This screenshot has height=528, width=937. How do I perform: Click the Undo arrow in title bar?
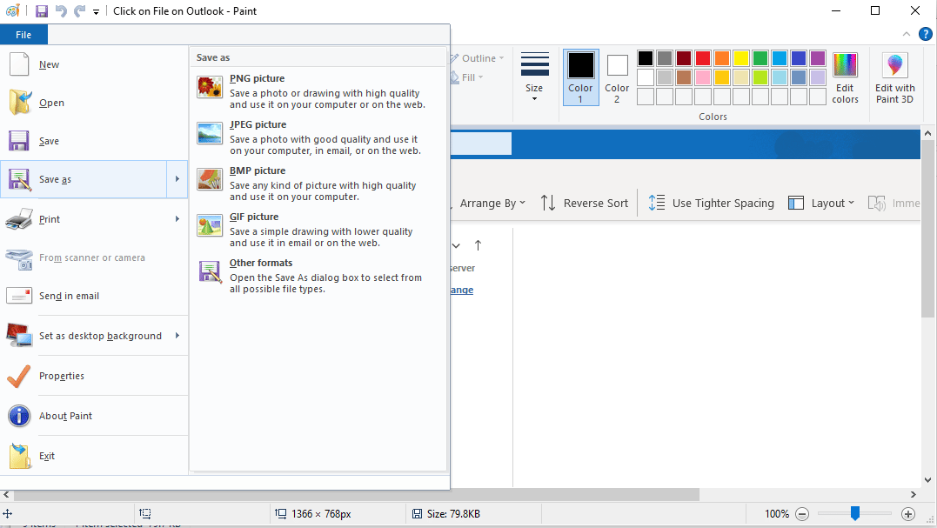point(61,10)
